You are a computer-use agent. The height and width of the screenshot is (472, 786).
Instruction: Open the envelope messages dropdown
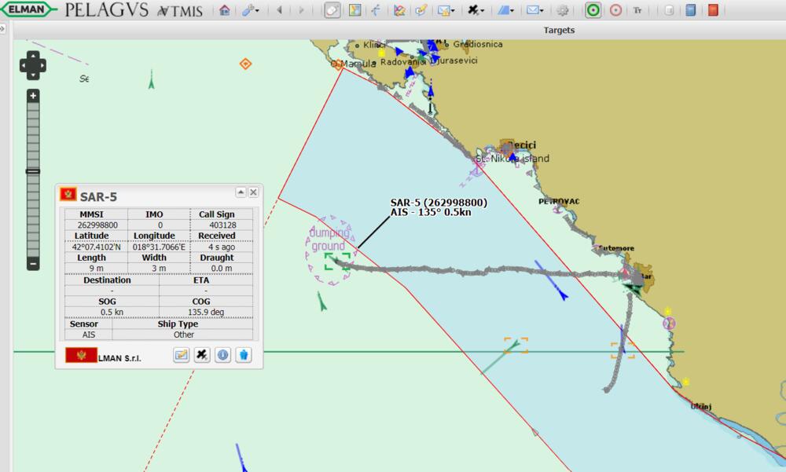click(x=535, y=10)
